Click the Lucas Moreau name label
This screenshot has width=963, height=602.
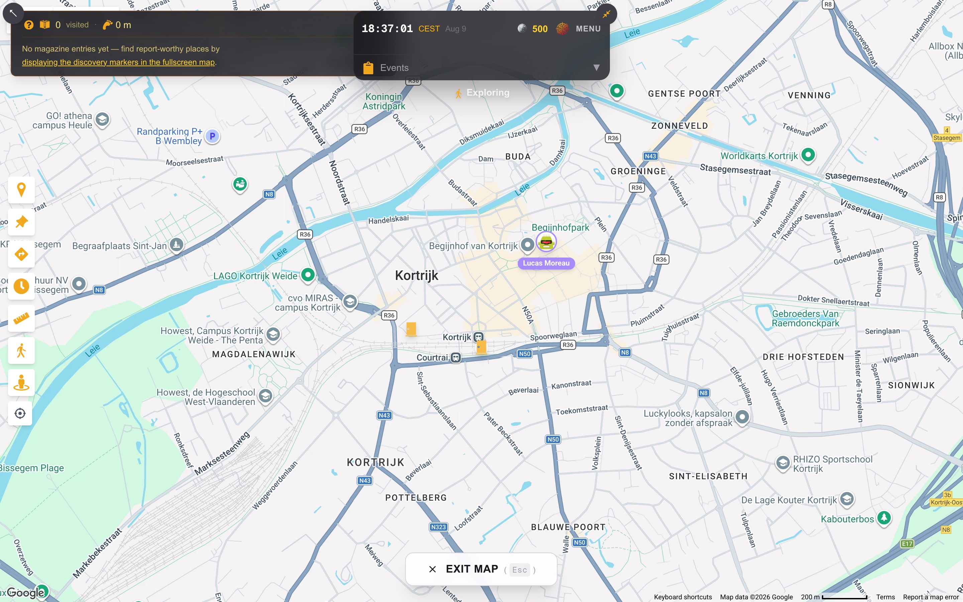[546, 263]
